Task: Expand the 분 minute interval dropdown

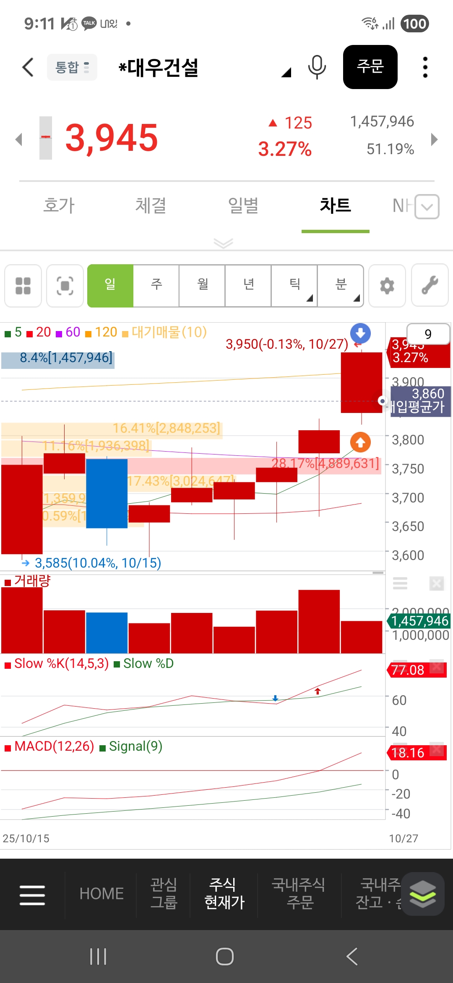Action: coord(341,286)
